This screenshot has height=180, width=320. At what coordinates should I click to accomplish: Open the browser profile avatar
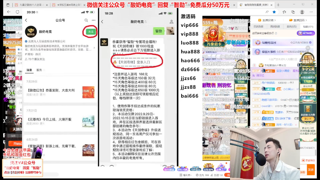[x=302, y=12]
